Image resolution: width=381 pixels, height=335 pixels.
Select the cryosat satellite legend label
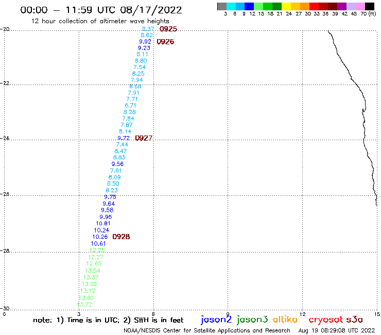[326, 320]
